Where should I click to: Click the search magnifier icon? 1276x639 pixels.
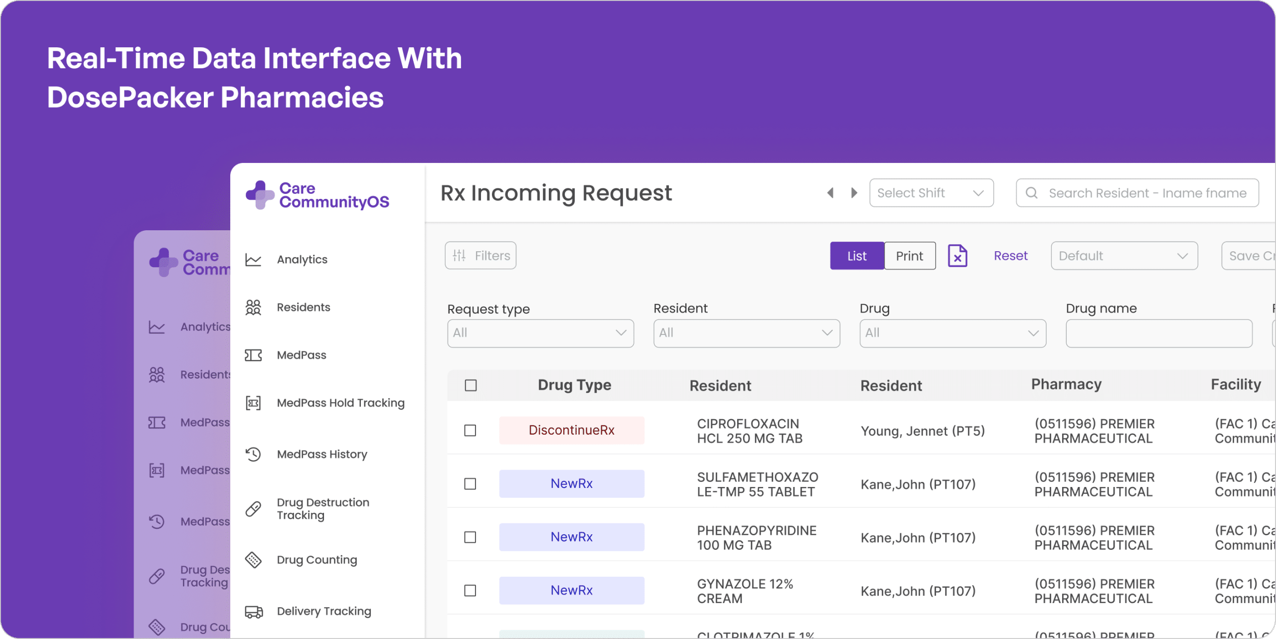pyautogui.click(x=1032, y=193)
